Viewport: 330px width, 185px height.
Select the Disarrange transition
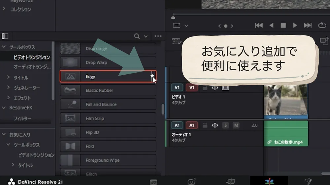tap(108, 48)
